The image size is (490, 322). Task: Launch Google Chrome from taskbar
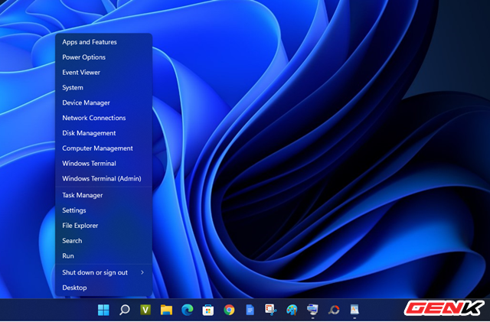tap(229, 310)
